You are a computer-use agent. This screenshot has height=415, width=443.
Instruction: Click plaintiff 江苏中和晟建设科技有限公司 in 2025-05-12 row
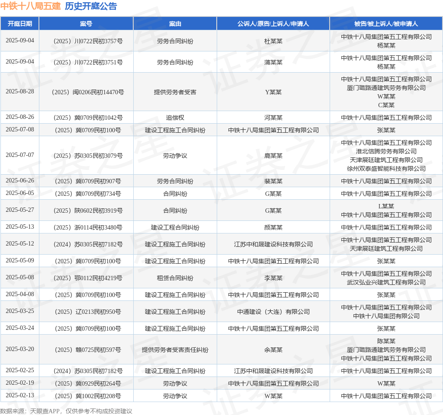pyautogui.click(x=273, y=244)
